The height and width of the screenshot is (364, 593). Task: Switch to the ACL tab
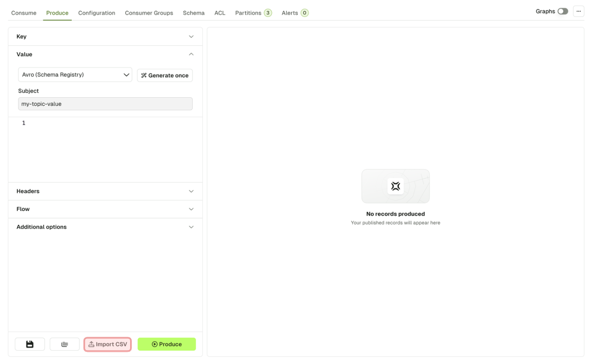[220, 13]
